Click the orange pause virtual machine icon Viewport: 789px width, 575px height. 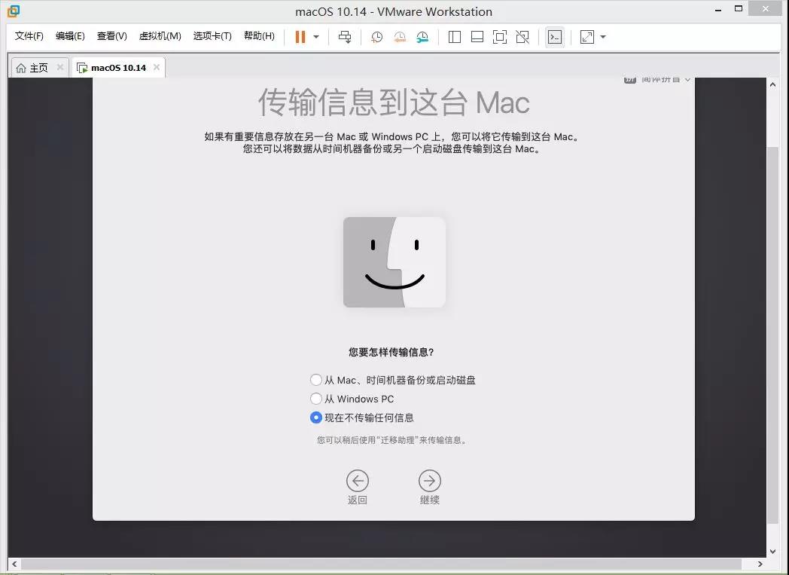coord(300,37)
